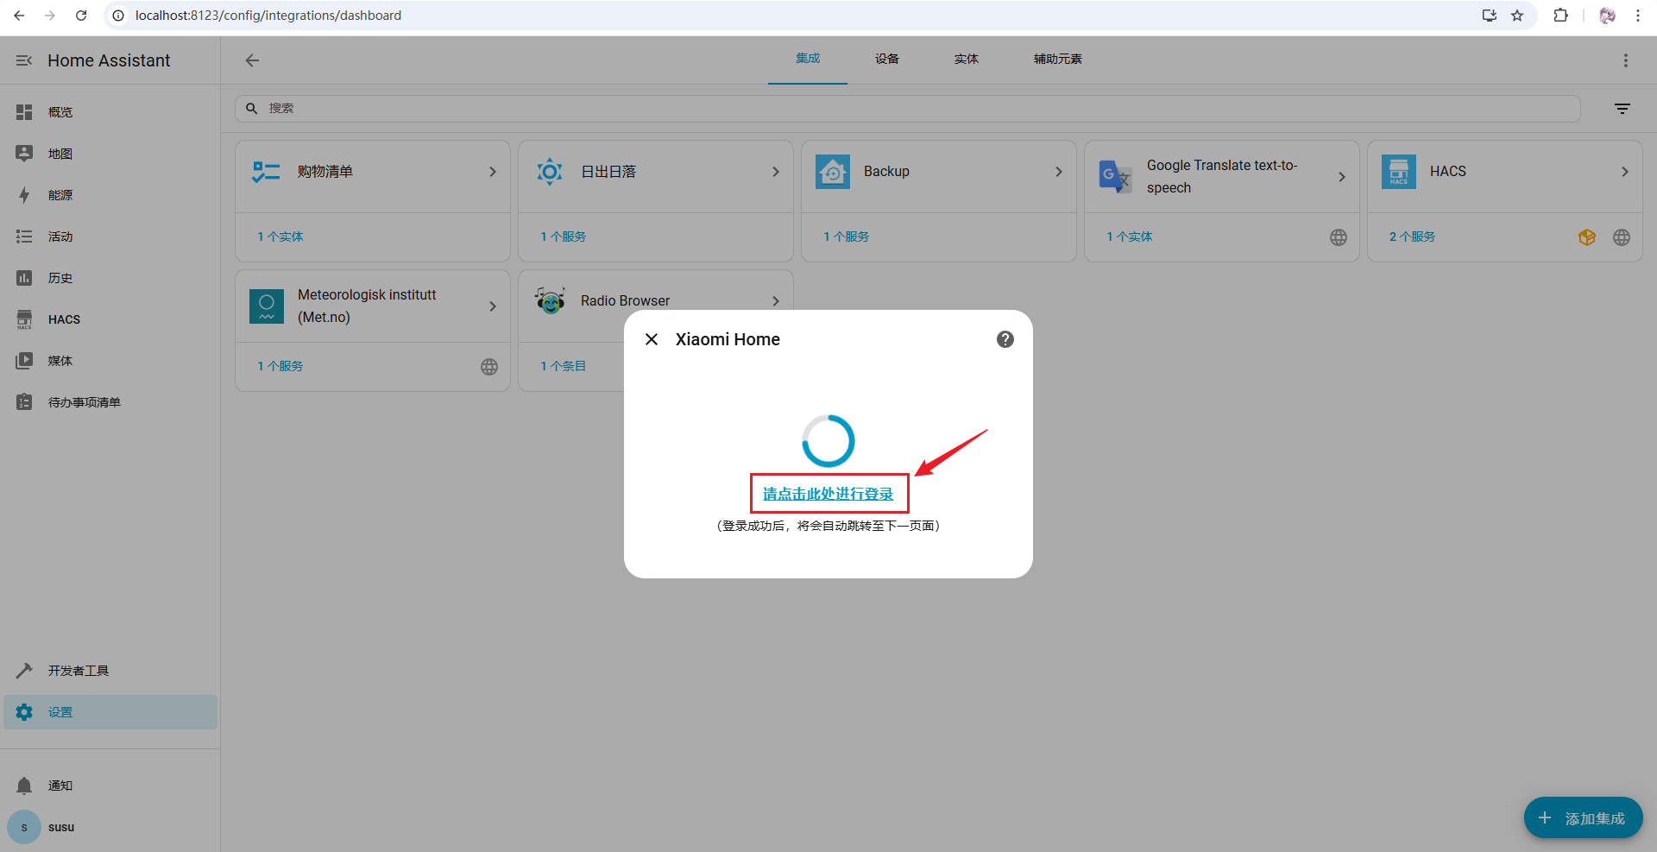Go back with the page back arrow
Image resolution: width=1657 pixels, height=852 pixels.
[252, 60]
